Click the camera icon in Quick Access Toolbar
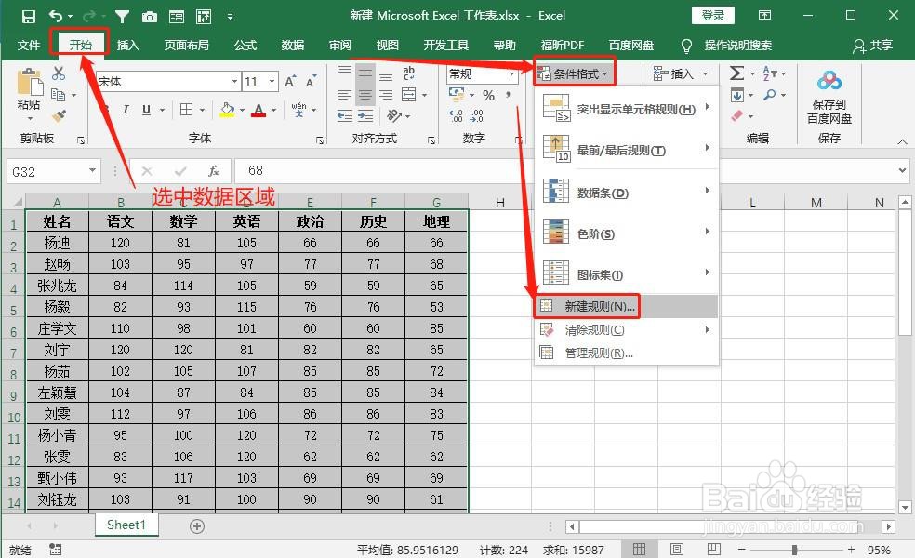This screenshot has width=915, height=558. tap(149, 16)
